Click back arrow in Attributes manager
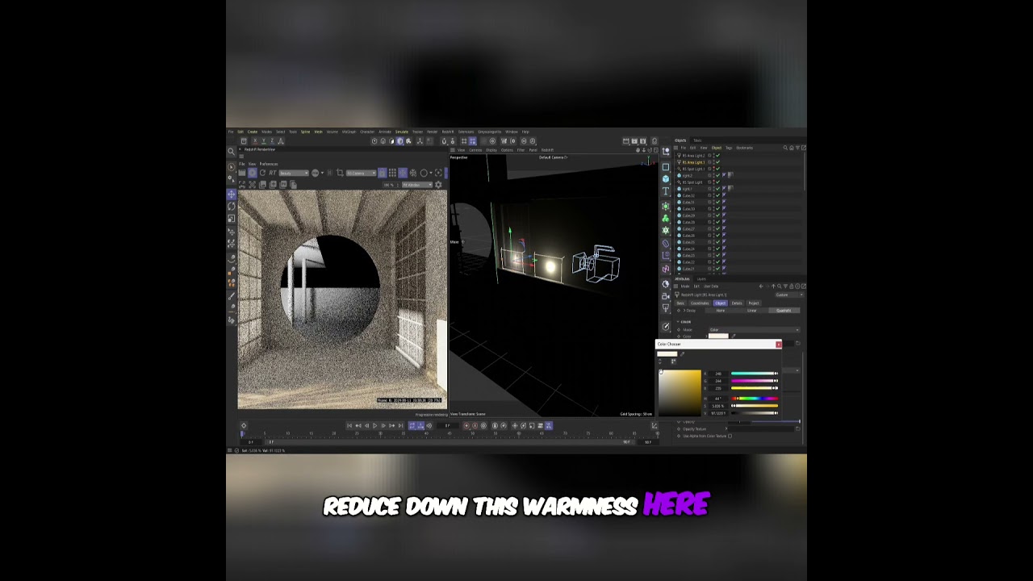The image size is (1033, 581). pos(761,286)
